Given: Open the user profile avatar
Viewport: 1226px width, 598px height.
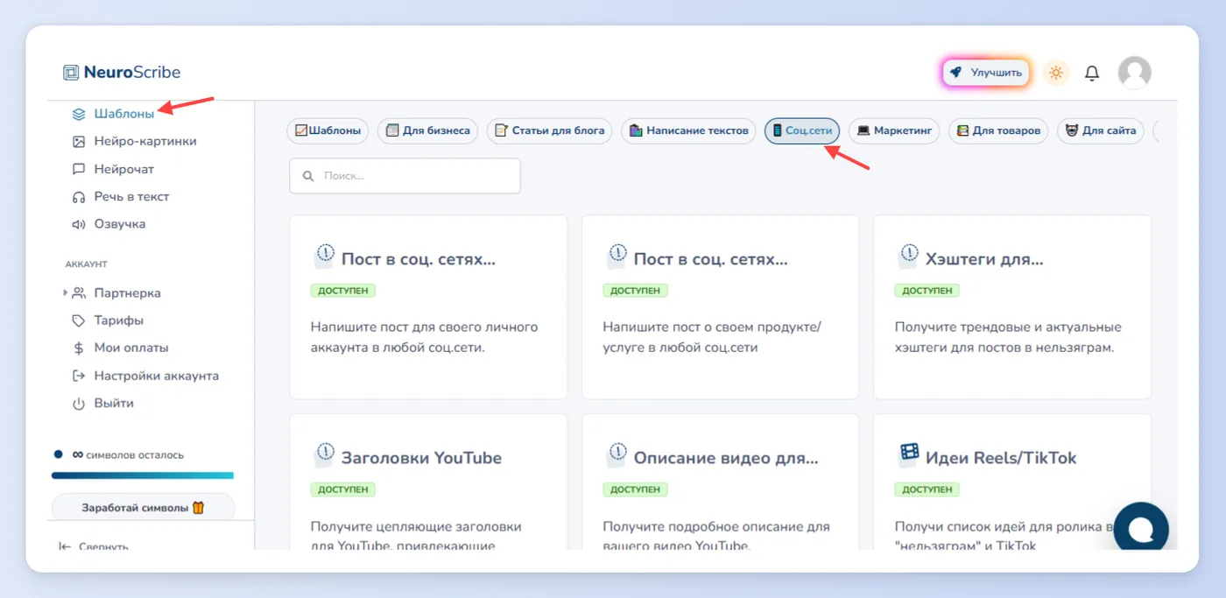Looking at the screenshot, I should pyautogui.click(x=1134, y=73).
